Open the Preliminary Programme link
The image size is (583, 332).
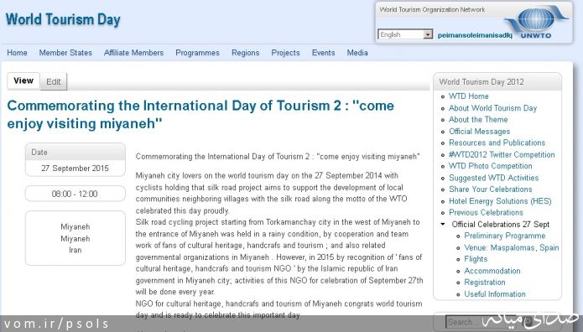tap(504, 236)
